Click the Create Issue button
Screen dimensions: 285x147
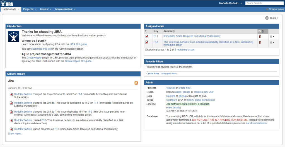[x=275, y=9]
